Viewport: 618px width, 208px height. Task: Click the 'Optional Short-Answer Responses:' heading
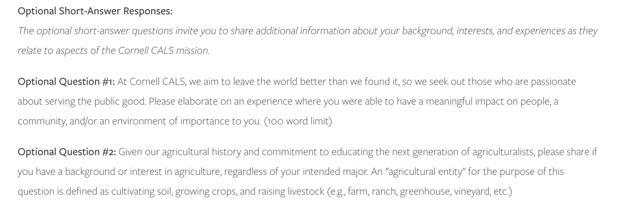click(95, 11)
